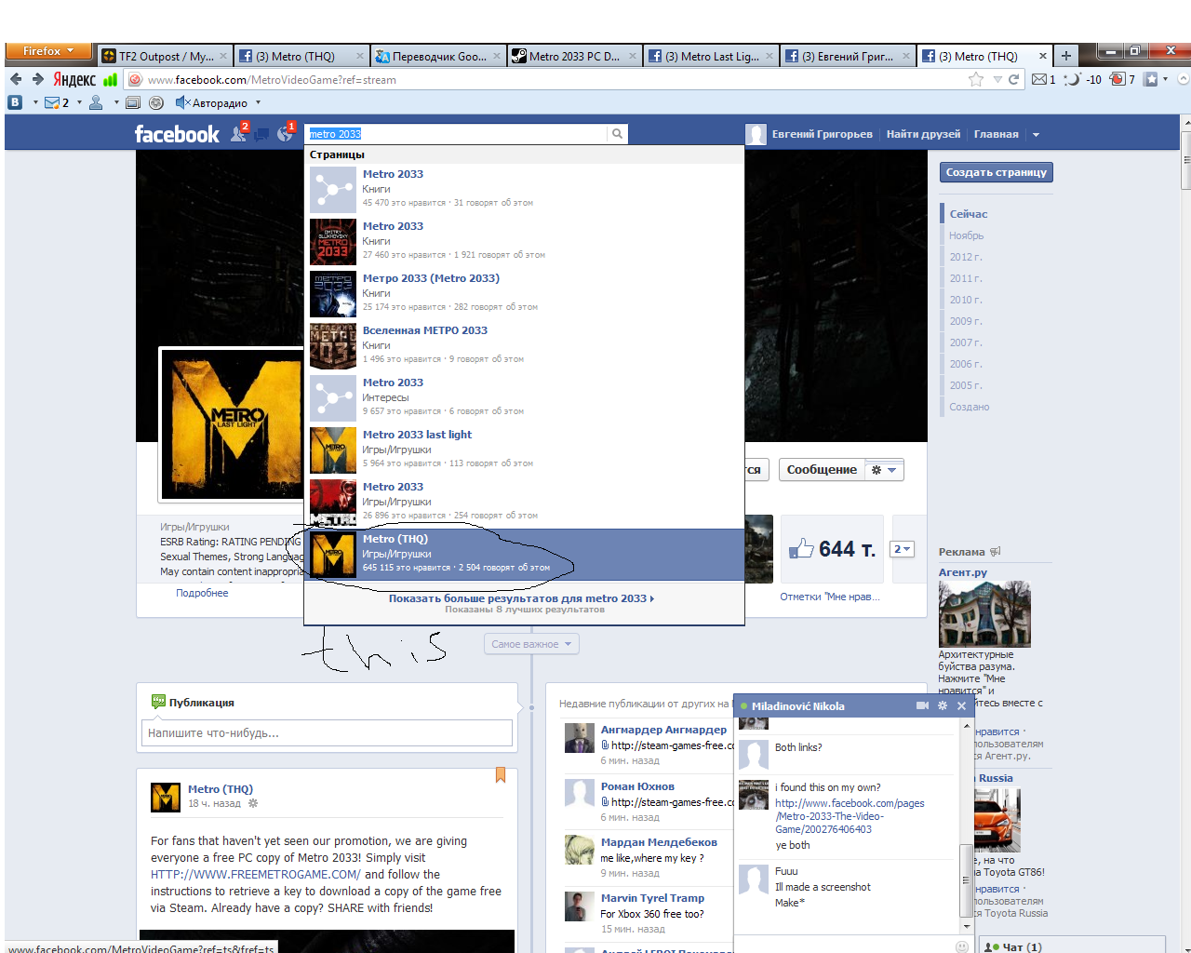Open chat options gear in Miladinović Nikola window
This screenshot has width=1191, height=953.
(943, 705)
